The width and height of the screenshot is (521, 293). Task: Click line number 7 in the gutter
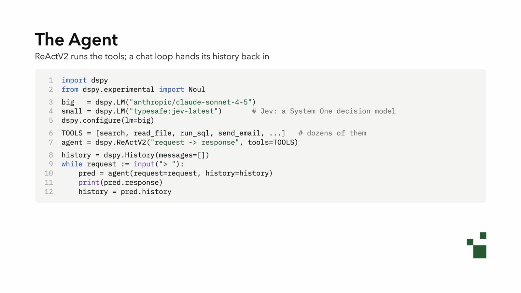point(51,143)
